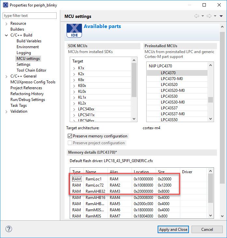Expand the K1x SDK target
227x238 pixels.
(74, 68)
